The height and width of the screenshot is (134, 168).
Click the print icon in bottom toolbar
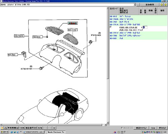coord(6,128)
